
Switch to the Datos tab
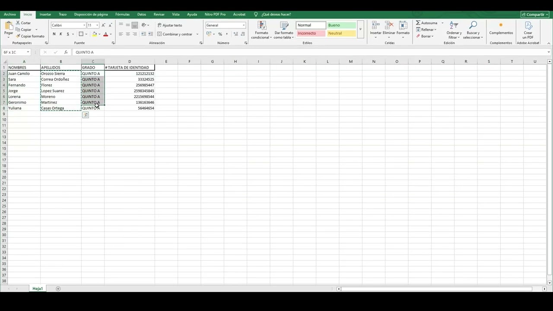pyautogui.click(x=142, y=14)
